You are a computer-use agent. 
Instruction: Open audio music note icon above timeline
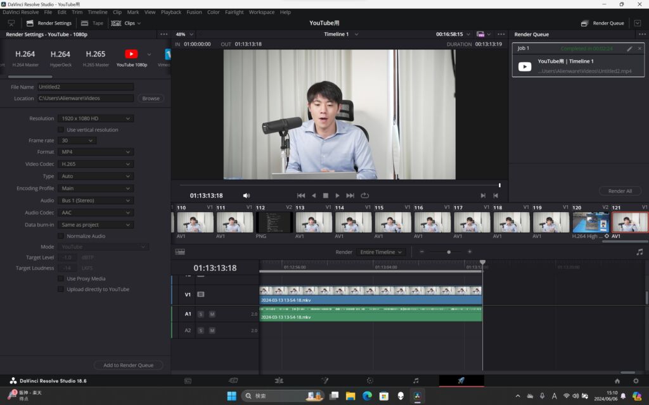(639, 252)
